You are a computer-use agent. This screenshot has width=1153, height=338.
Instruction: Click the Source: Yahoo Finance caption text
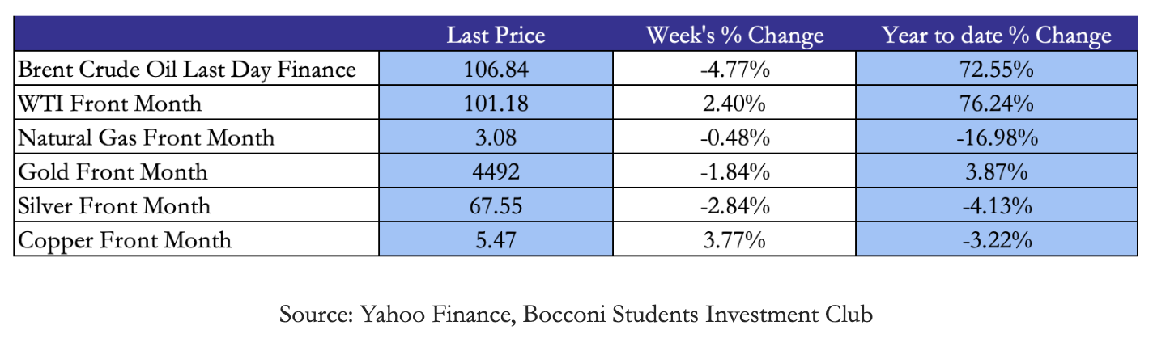point(576,313)
